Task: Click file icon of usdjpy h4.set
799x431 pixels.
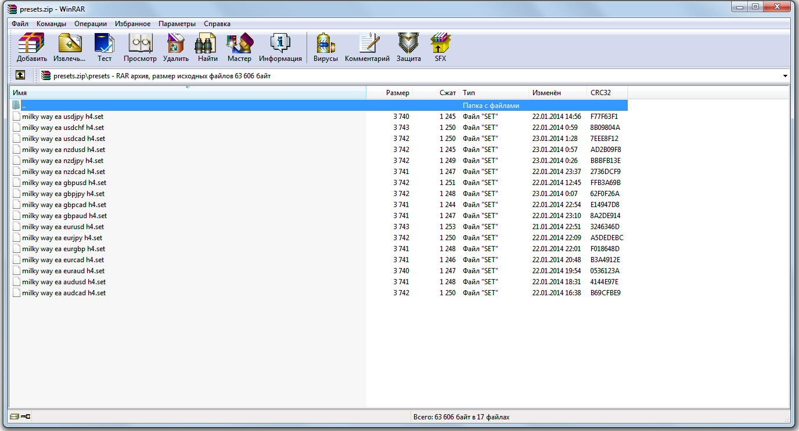Action: [16, 117]
